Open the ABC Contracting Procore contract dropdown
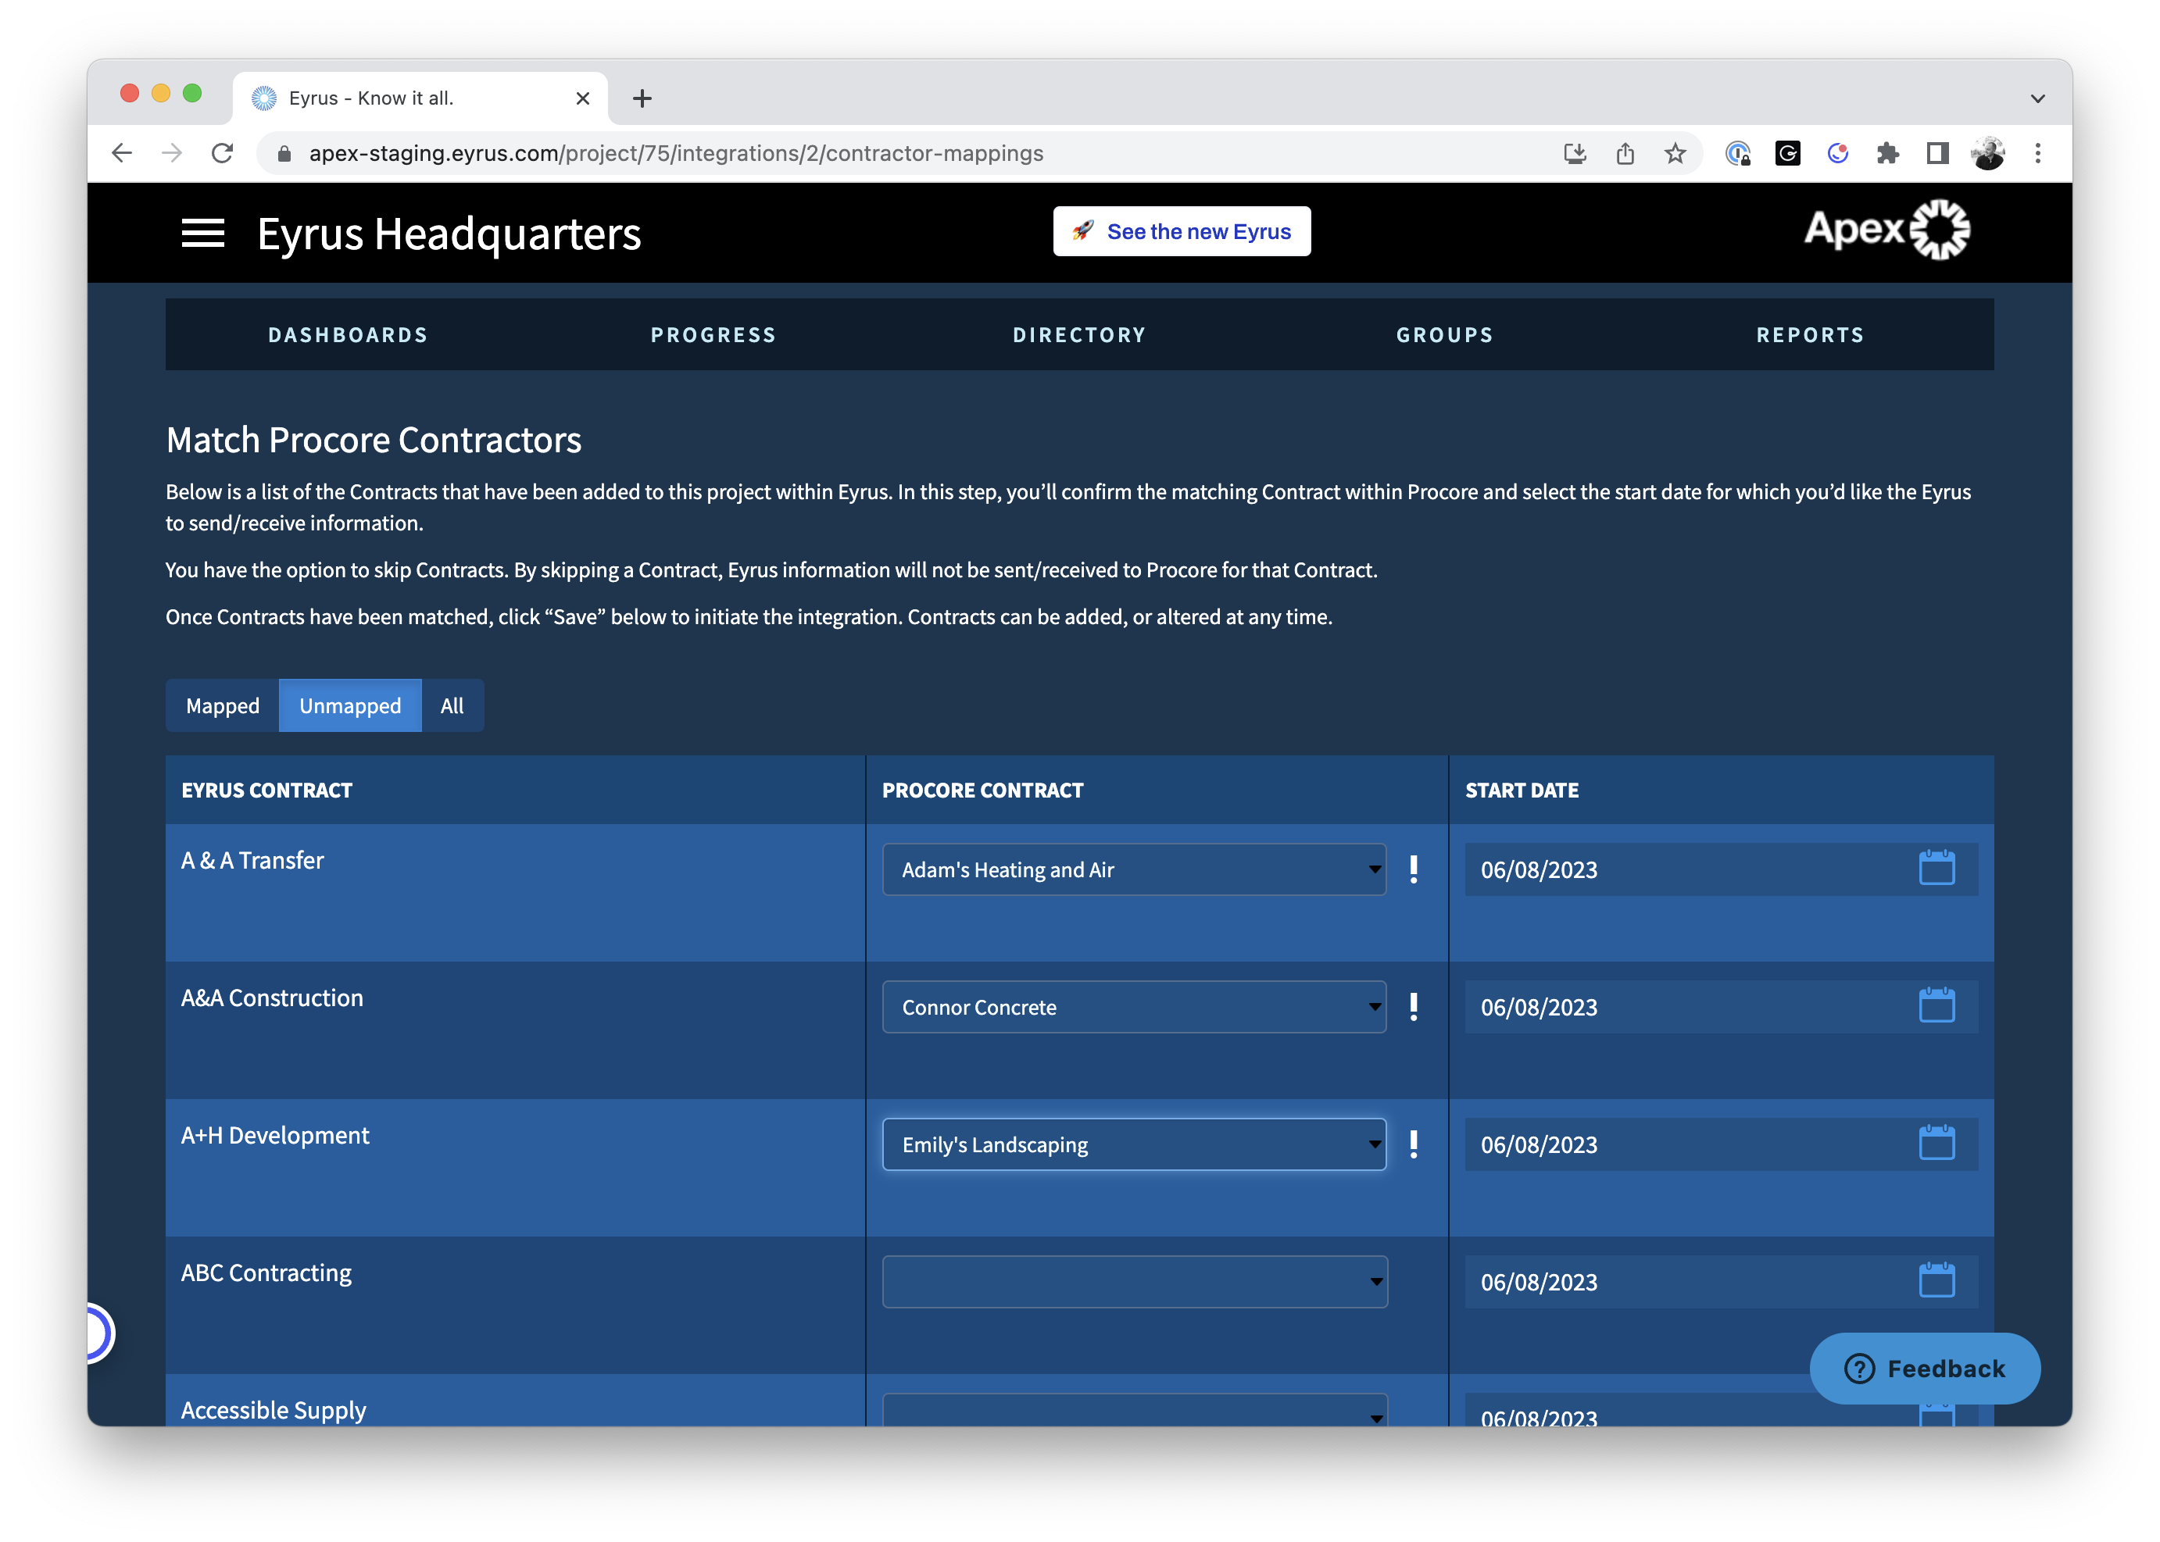 (x=1134, y=1282)
